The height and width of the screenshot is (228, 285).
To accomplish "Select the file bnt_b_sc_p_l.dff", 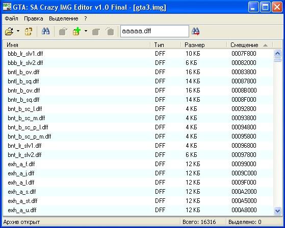I will pyautogui.click(x=28, y=127).
